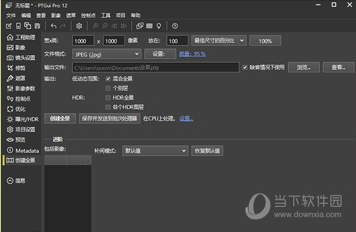Open 镜头设置 sidebar tab

pyautogui.click(x=21, y=57)
